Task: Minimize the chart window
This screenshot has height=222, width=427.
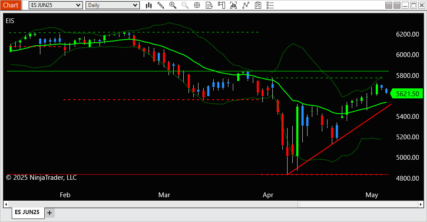Action: point(405,5)
